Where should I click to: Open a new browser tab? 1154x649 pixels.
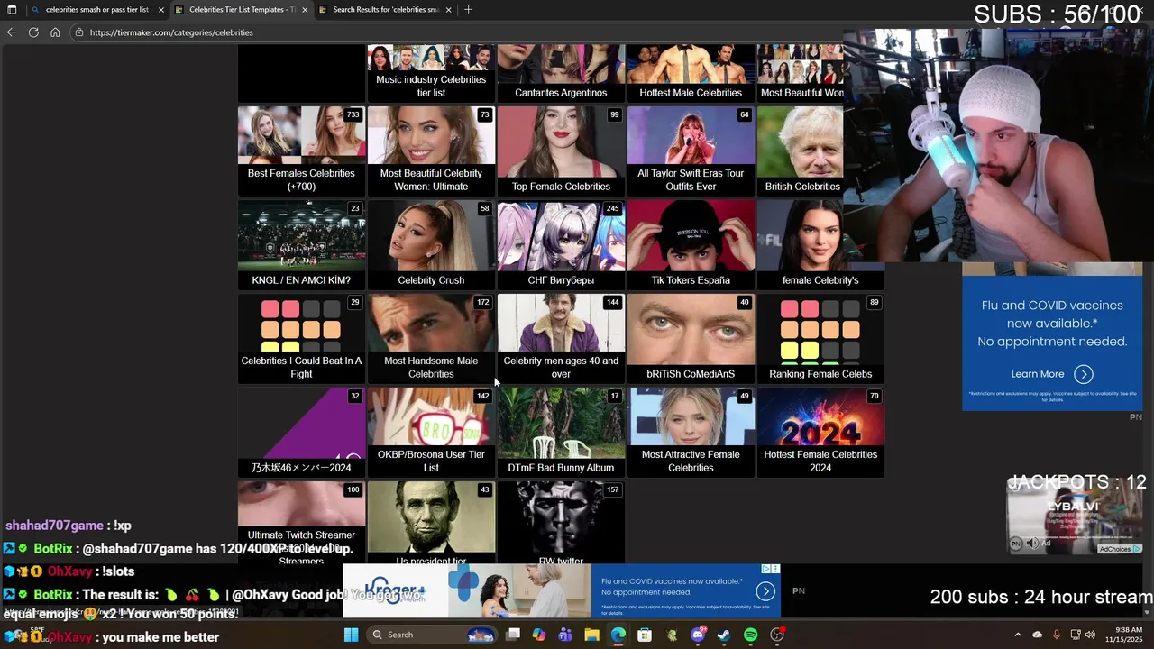(x=468, y=10)
